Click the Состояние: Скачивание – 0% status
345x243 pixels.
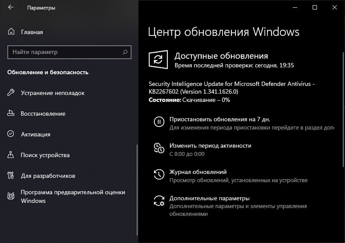[189, 100]
